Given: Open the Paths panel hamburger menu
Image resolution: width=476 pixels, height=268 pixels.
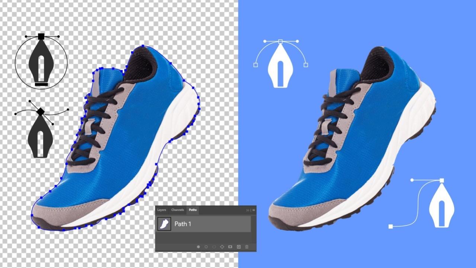Looking at the screenshot, I should [254, 210].
